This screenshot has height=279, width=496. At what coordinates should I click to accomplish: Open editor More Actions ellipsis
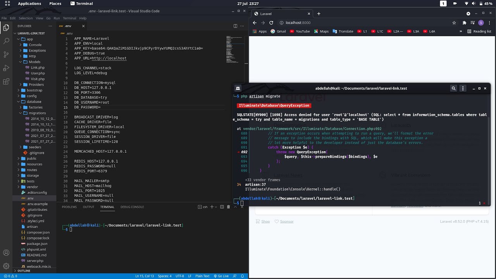click(x=242, y=26)
